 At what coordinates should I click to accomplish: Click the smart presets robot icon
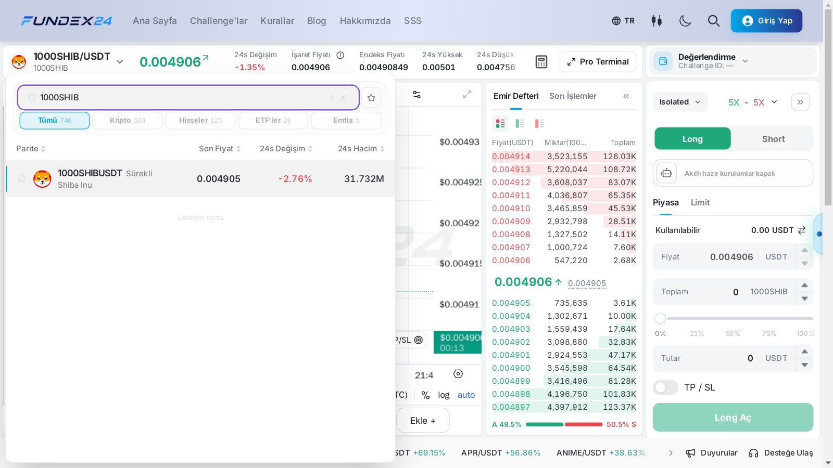(x=666, y=173)
